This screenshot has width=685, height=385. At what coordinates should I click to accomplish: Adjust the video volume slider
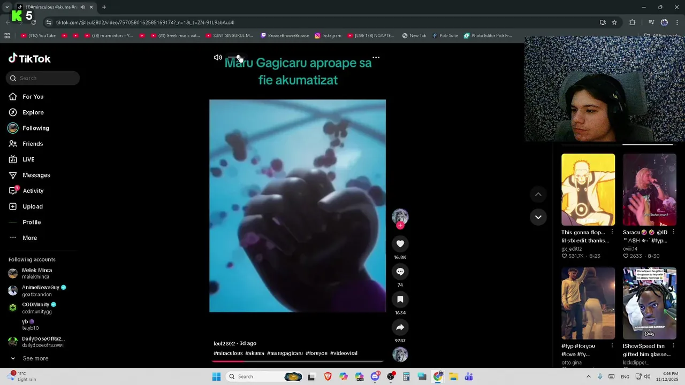tap(236, 57)
